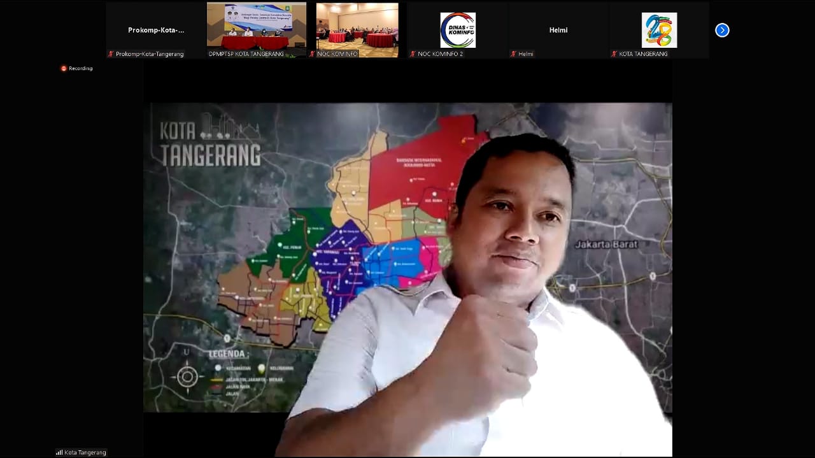
Task: Select the DPMPTSP KOTA TANGERANG video thumbnail
Action: tap(257, 26)
